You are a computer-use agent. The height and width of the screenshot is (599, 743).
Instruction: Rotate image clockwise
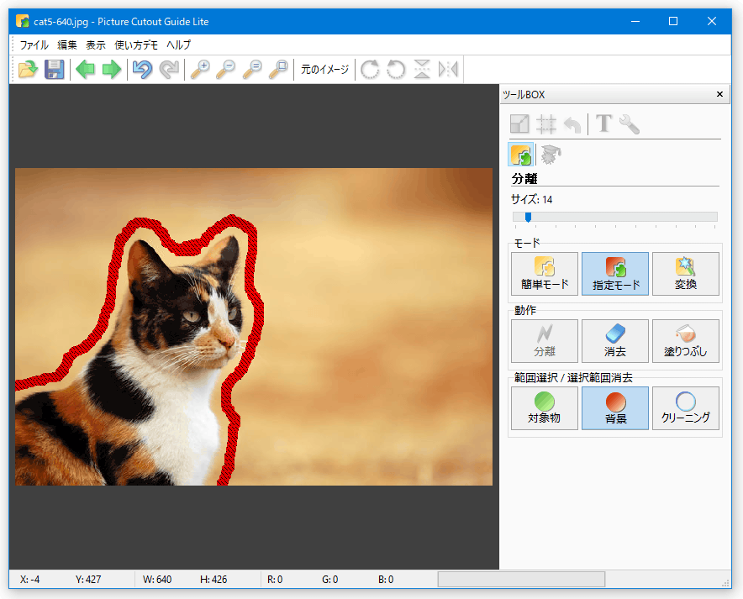tap(370, 70)
